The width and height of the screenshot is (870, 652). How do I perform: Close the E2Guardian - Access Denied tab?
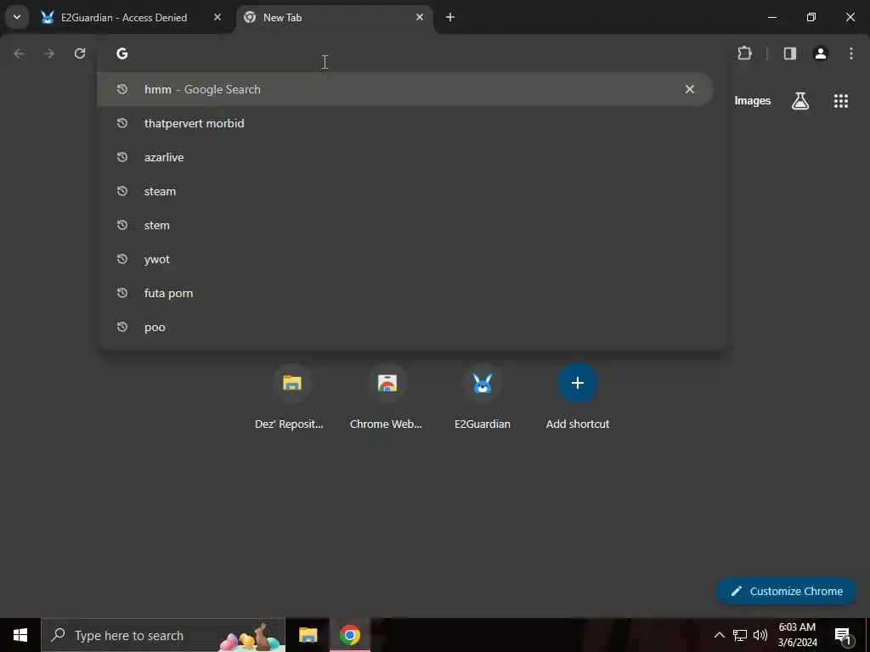click(217, 17)
